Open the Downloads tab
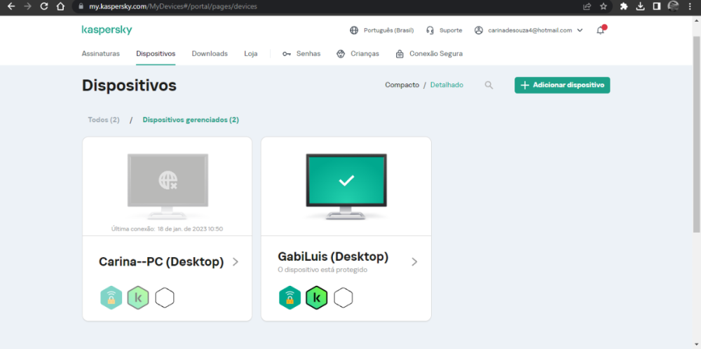 (210, 54)
